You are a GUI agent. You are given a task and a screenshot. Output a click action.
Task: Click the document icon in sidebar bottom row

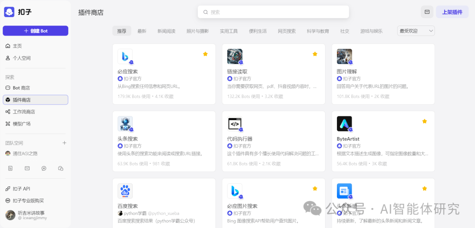coord(10,168)
